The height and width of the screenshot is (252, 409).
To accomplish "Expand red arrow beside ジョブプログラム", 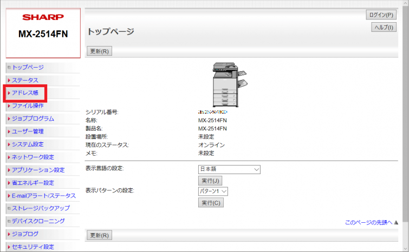I will [x=9, y=118].
